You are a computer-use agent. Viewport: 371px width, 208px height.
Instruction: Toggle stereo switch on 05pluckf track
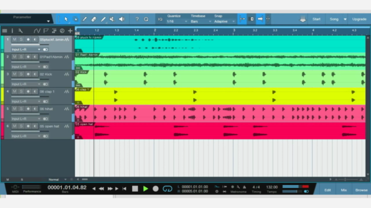(45, 50)
